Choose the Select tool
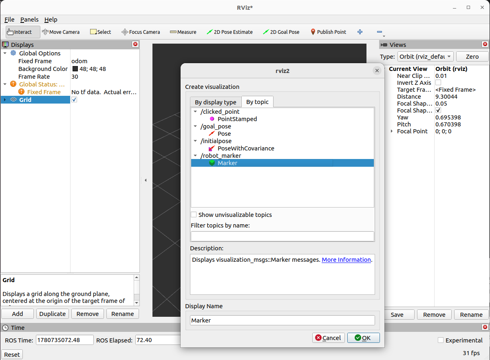This screenshot has height=360, width=490. point(101,32)
